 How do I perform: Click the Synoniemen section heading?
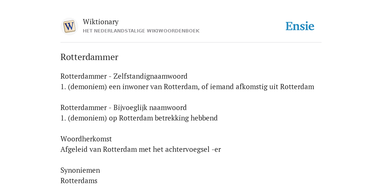pos(80,170)
